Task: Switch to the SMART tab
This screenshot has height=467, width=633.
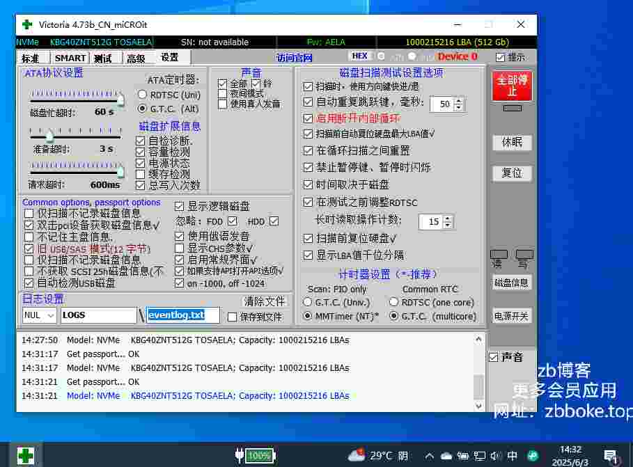Action: pyautogui.click(x=70, y=58)
